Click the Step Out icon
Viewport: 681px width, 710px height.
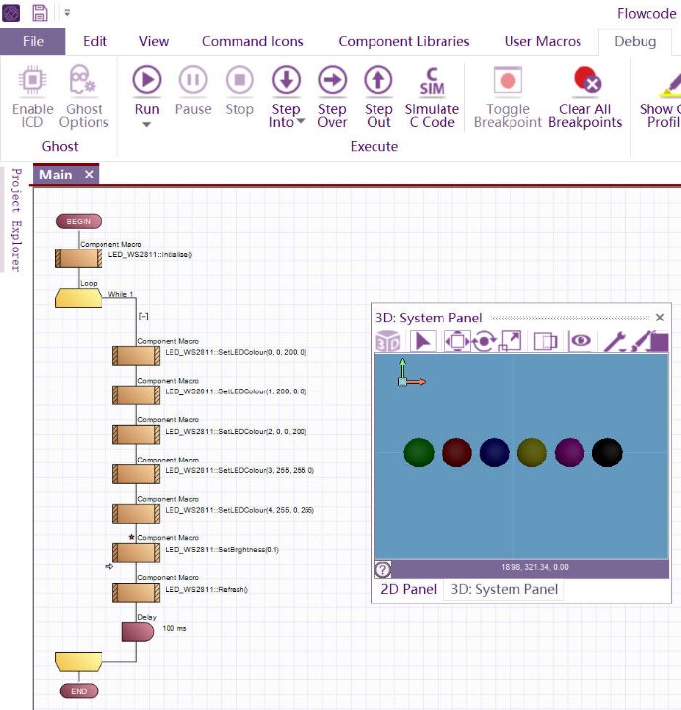(x=378, y=80)
